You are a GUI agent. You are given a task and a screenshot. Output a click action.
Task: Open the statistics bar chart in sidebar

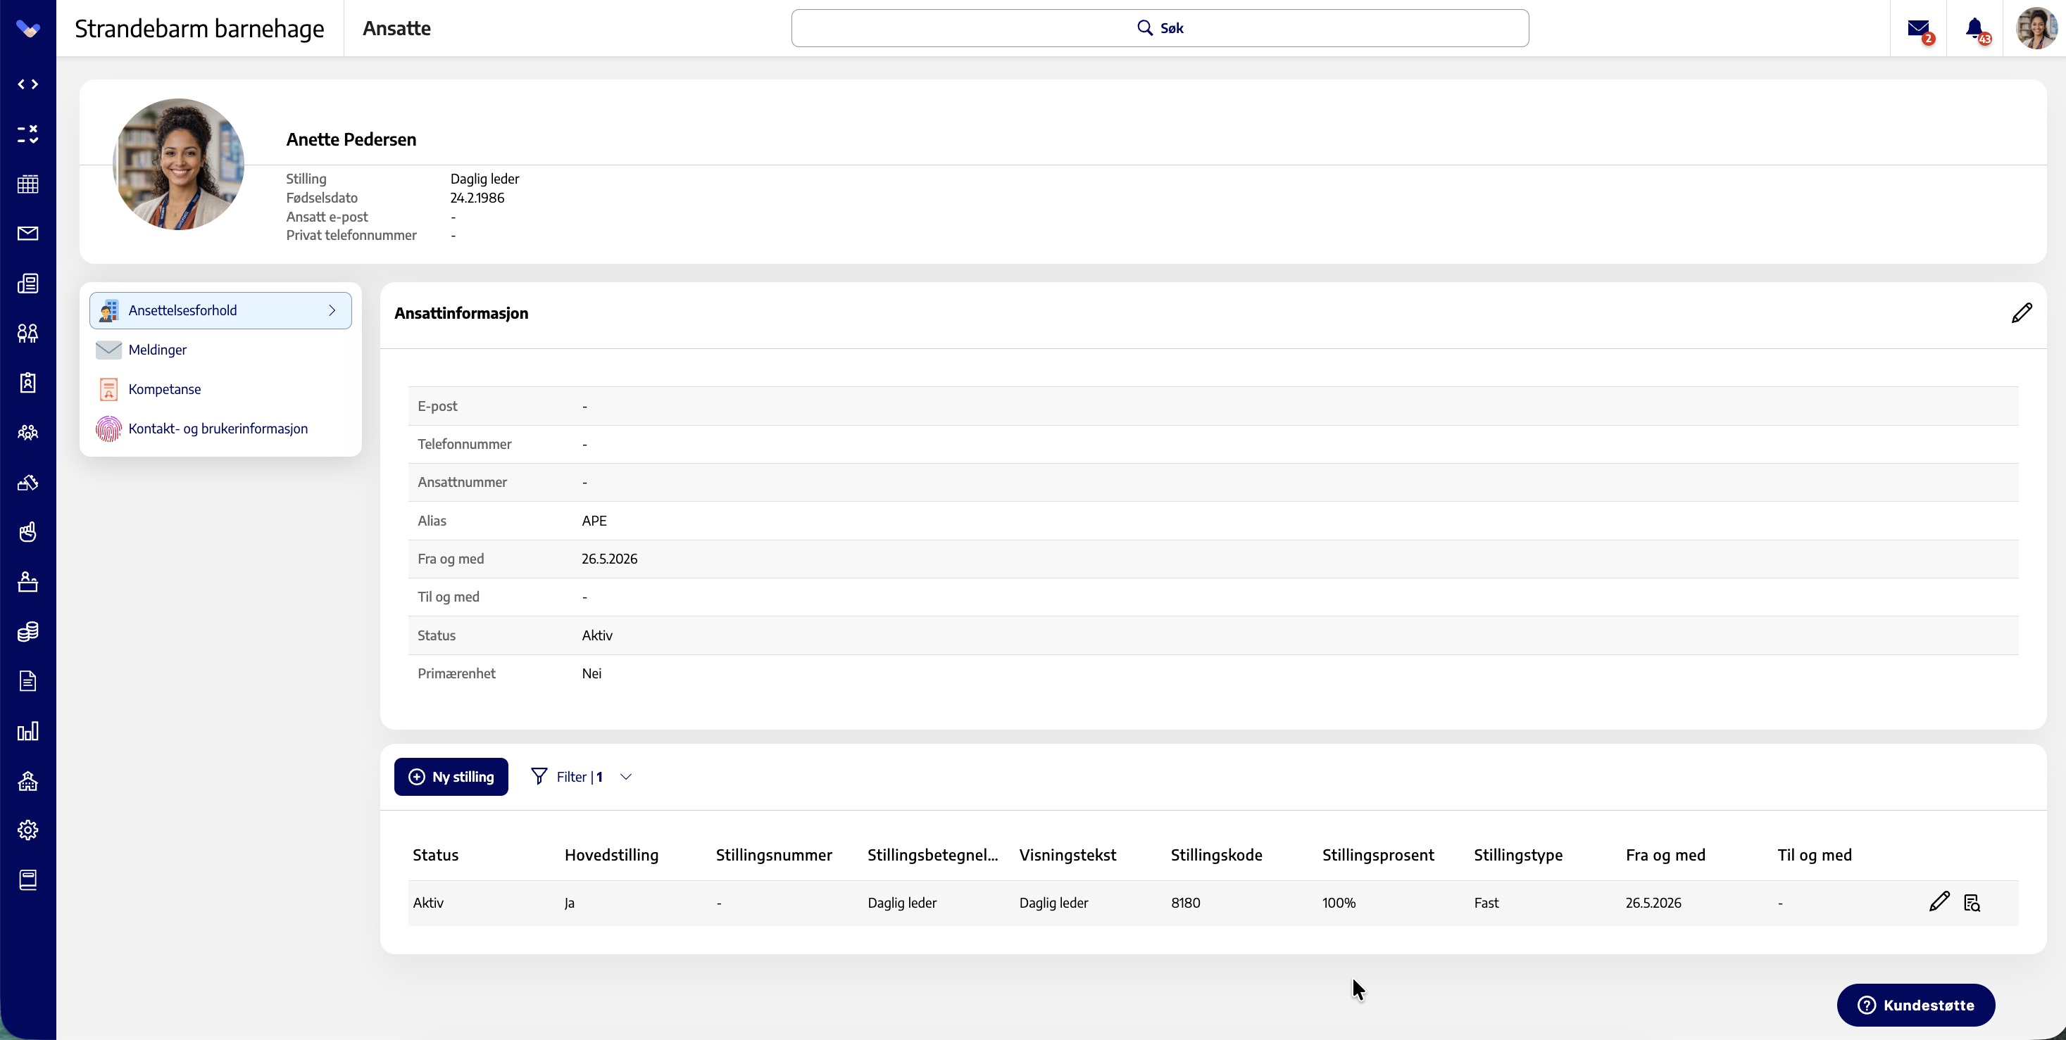click(x=28, y=730)
